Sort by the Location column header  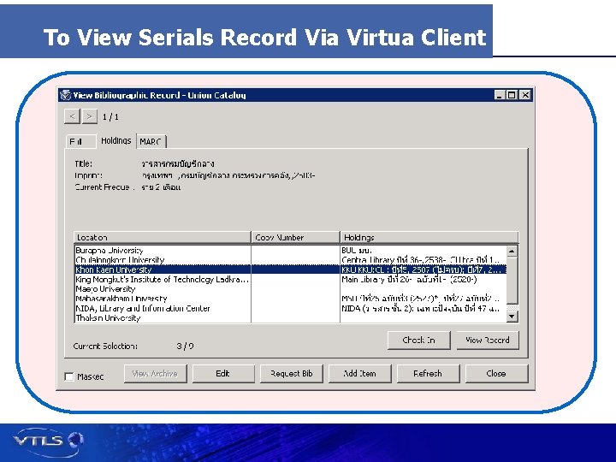click(163, 237)
